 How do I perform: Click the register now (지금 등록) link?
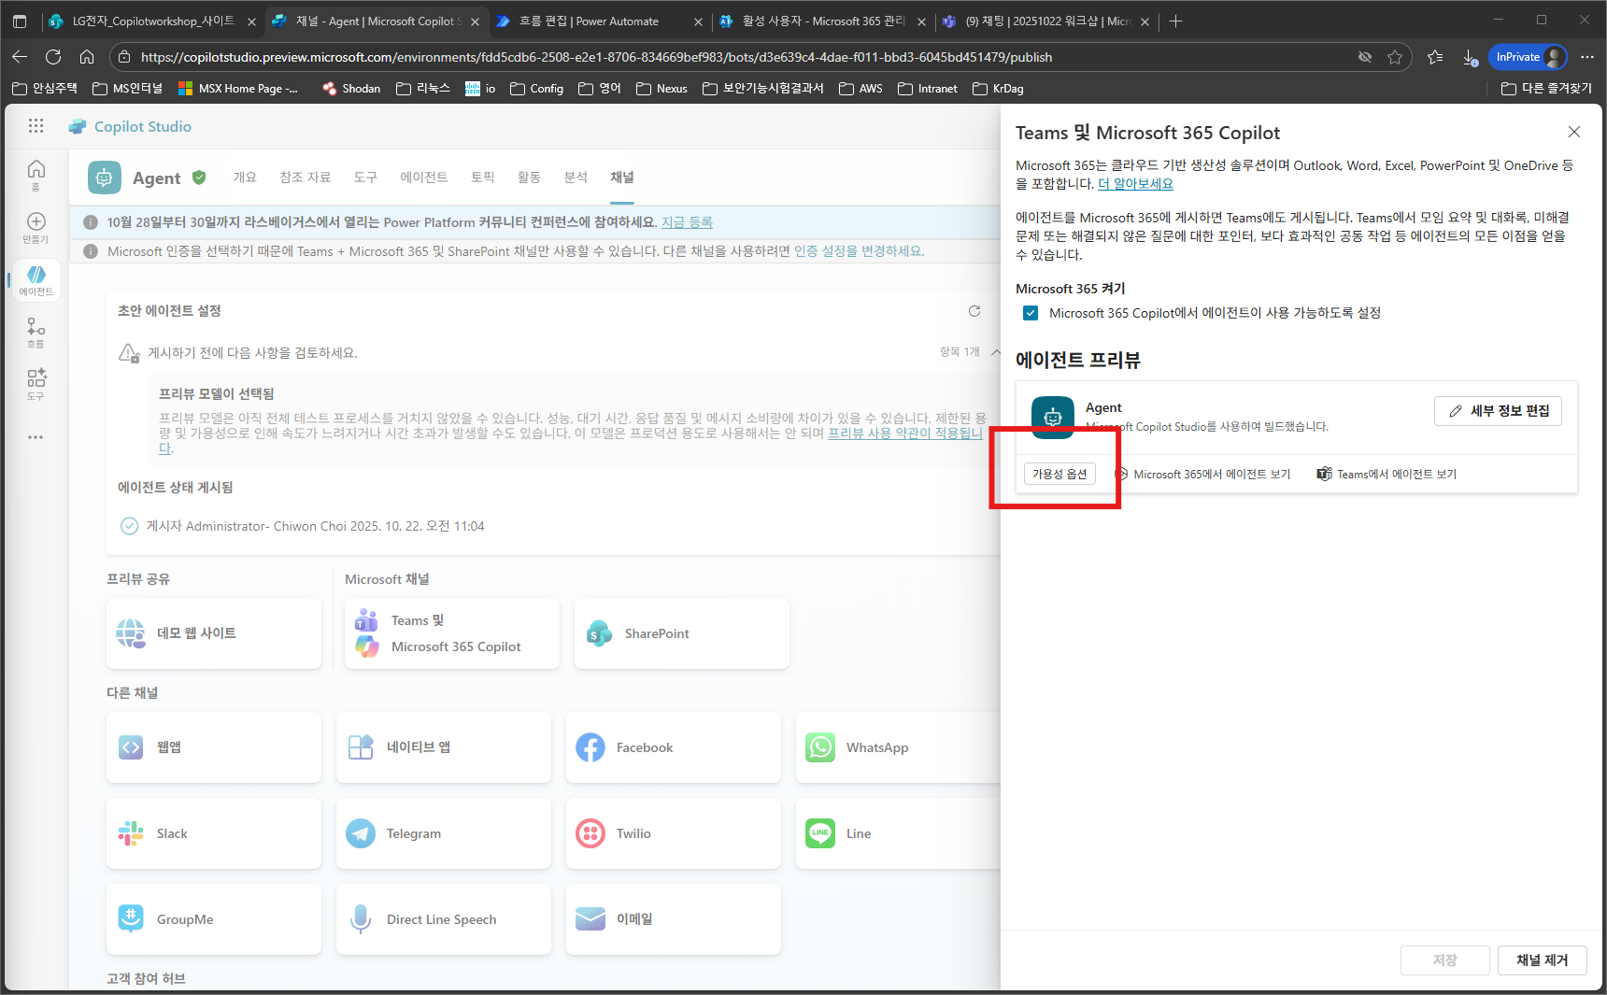tap(687, 222)
